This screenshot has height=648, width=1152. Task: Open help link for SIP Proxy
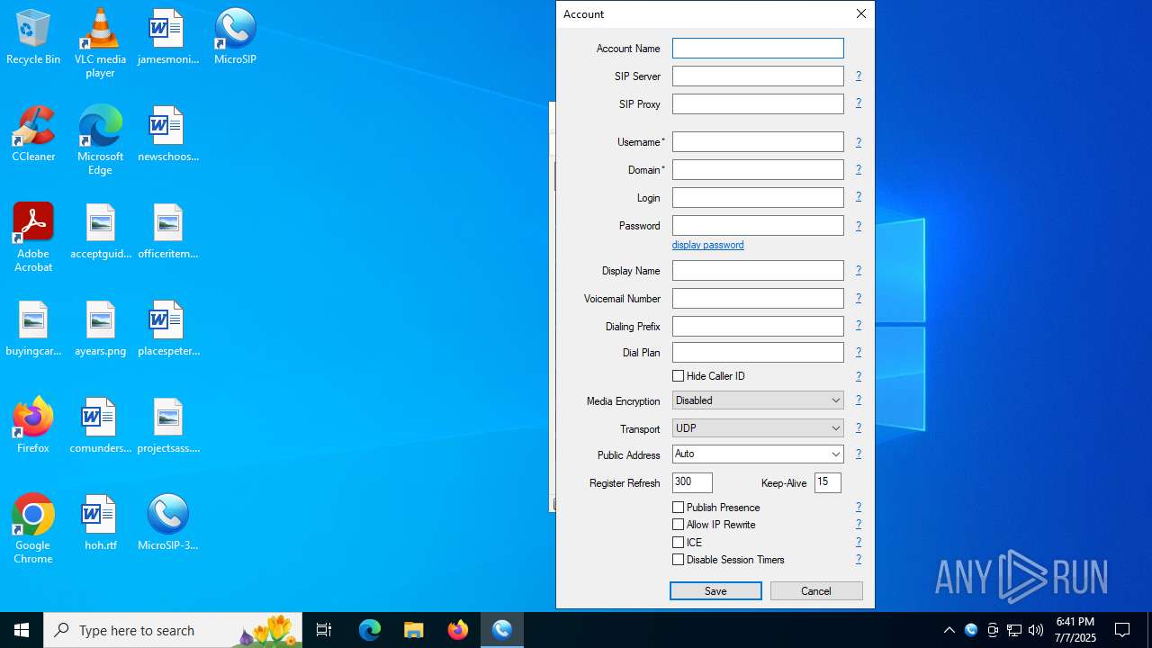[859, 103]
